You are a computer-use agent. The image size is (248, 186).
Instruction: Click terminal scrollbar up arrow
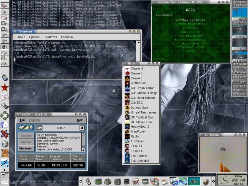pos(139,42)
